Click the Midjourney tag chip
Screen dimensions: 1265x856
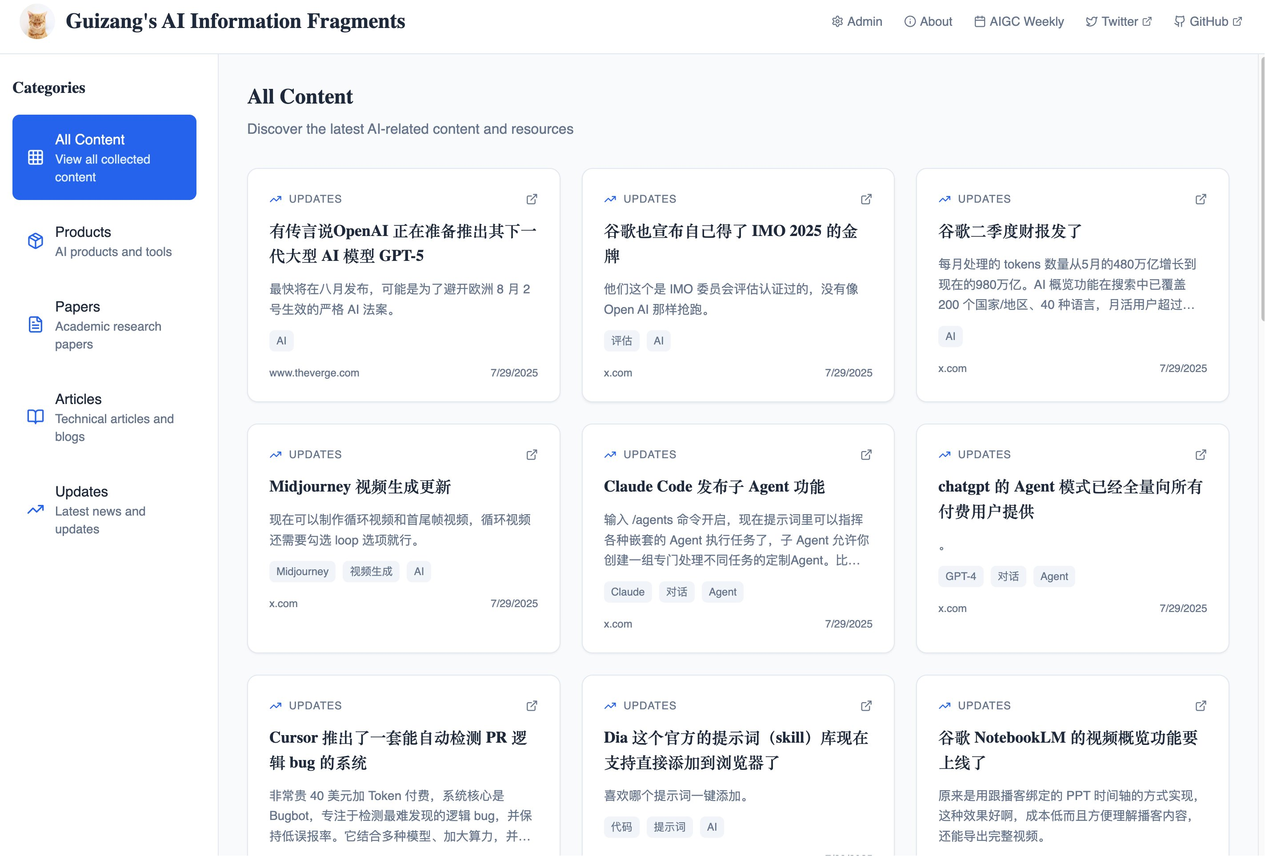[302, 572]
